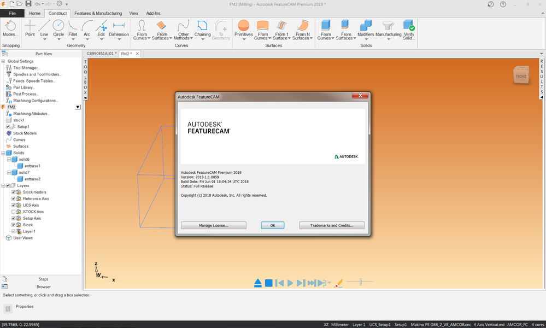The height and width of the screenshot is (328, 546).
Task: Toggle the Setup1 checkbox
Action: [x=8, y=127]
